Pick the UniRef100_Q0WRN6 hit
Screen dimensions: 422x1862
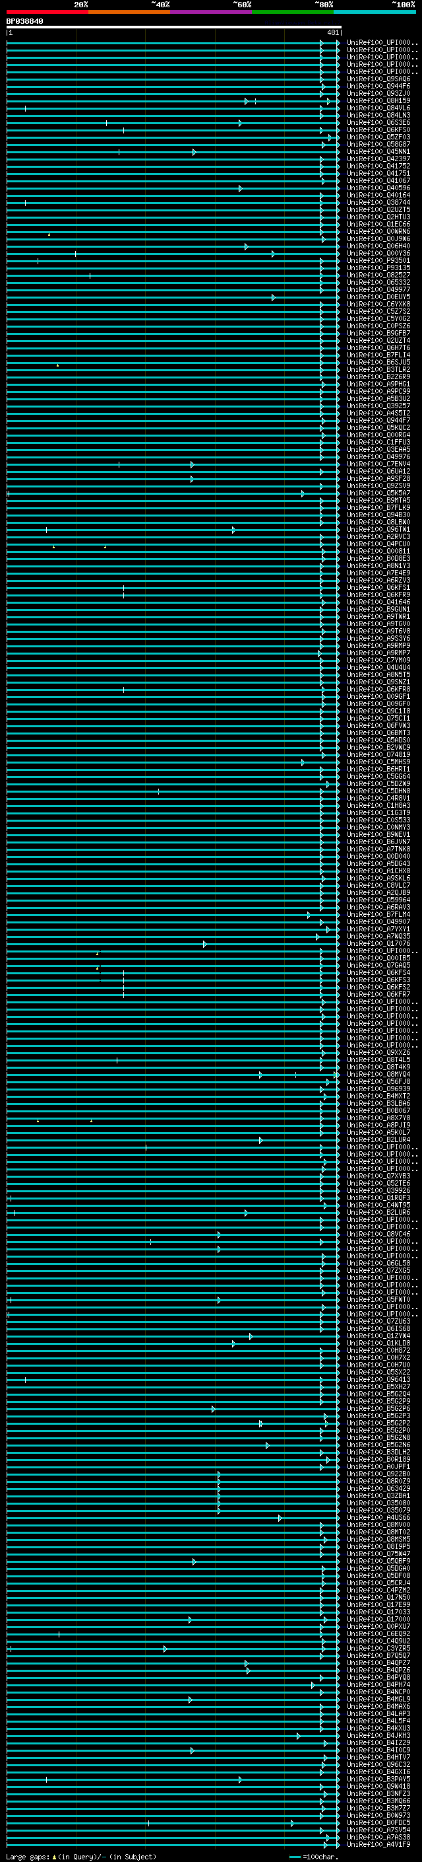tap(378, 231)
